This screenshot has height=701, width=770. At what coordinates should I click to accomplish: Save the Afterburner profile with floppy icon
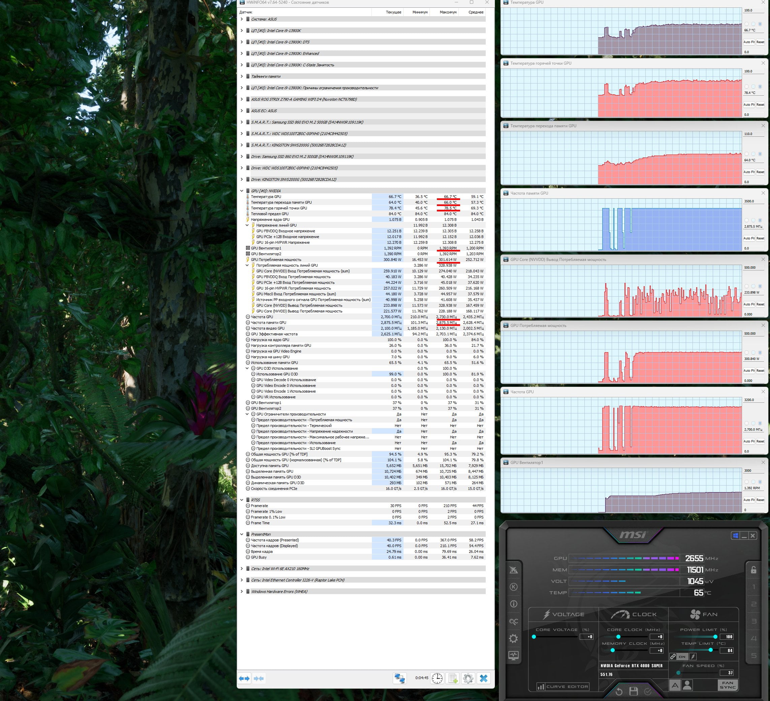[x=633, y=691]
